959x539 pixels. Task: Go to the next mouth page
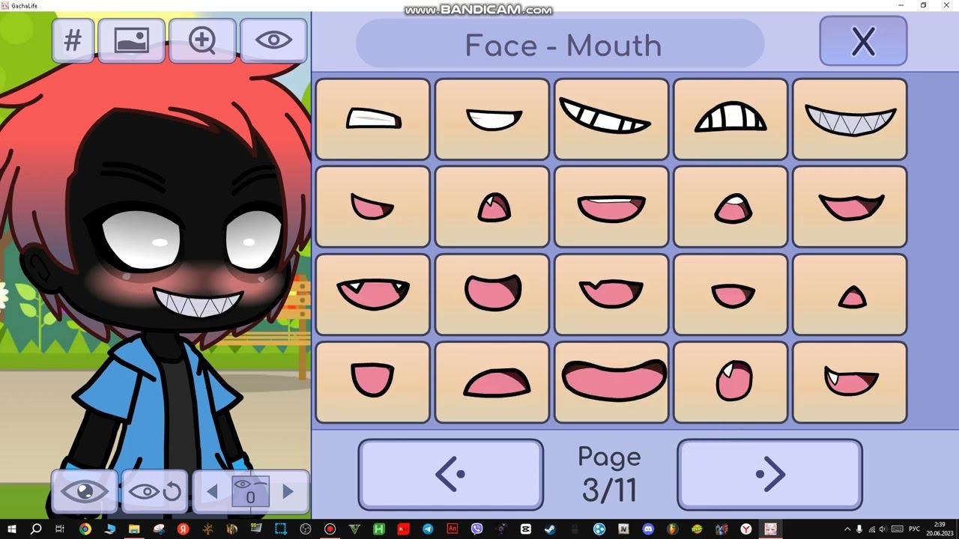(x=769, y=474)
